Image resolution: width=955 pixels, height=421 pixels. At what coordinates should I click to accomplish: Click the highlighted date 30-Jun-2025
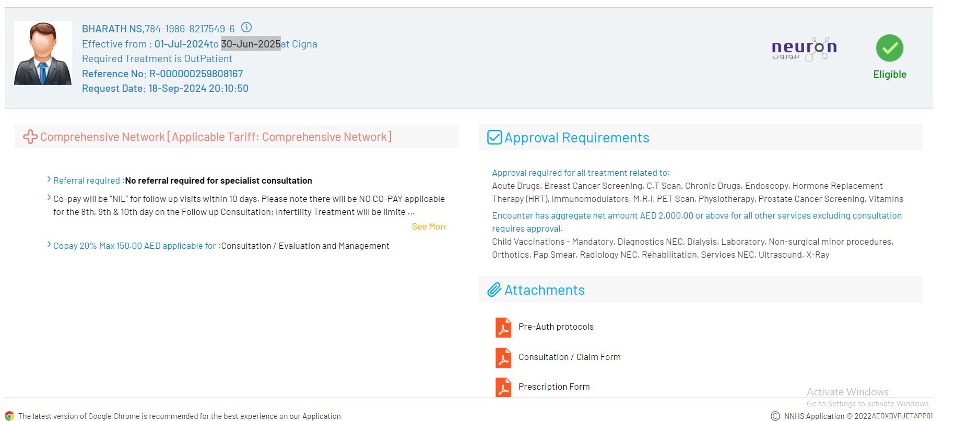coord(251,44)
